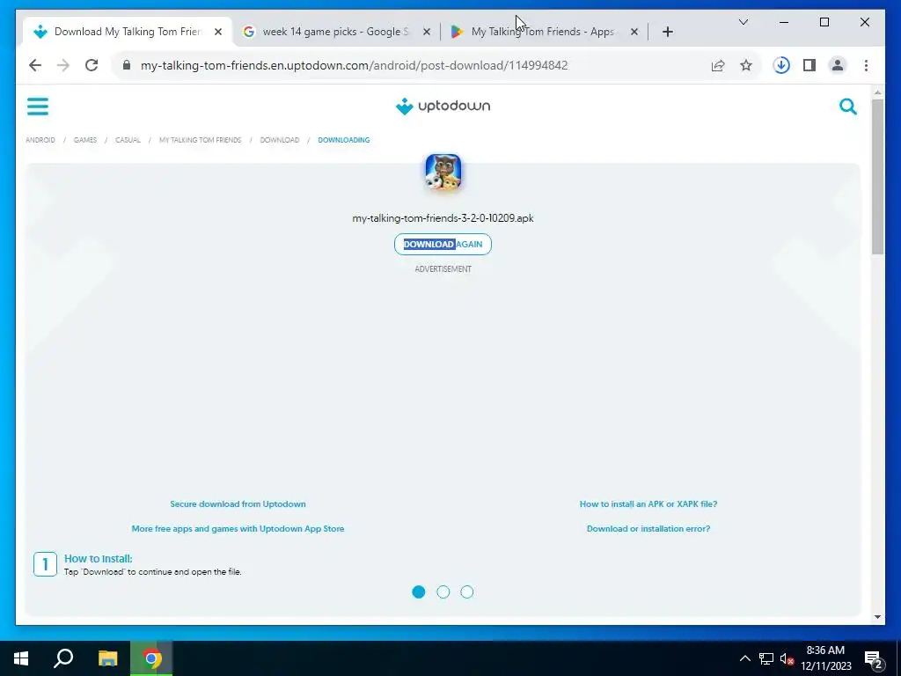901x676 pixels.
Task: Open Windows taskbar search
Action: pos(63,658)
